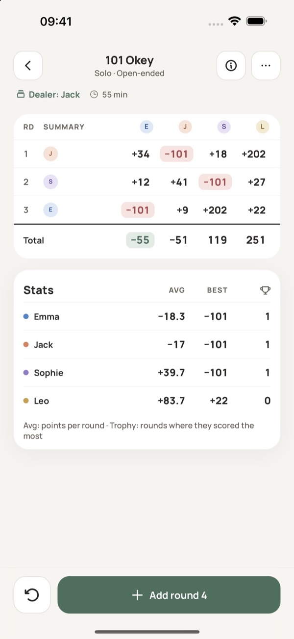Tap the -55 total highlighted for Emma
Image resolution: width=294 pixels, height=639 pixels.
140,240
